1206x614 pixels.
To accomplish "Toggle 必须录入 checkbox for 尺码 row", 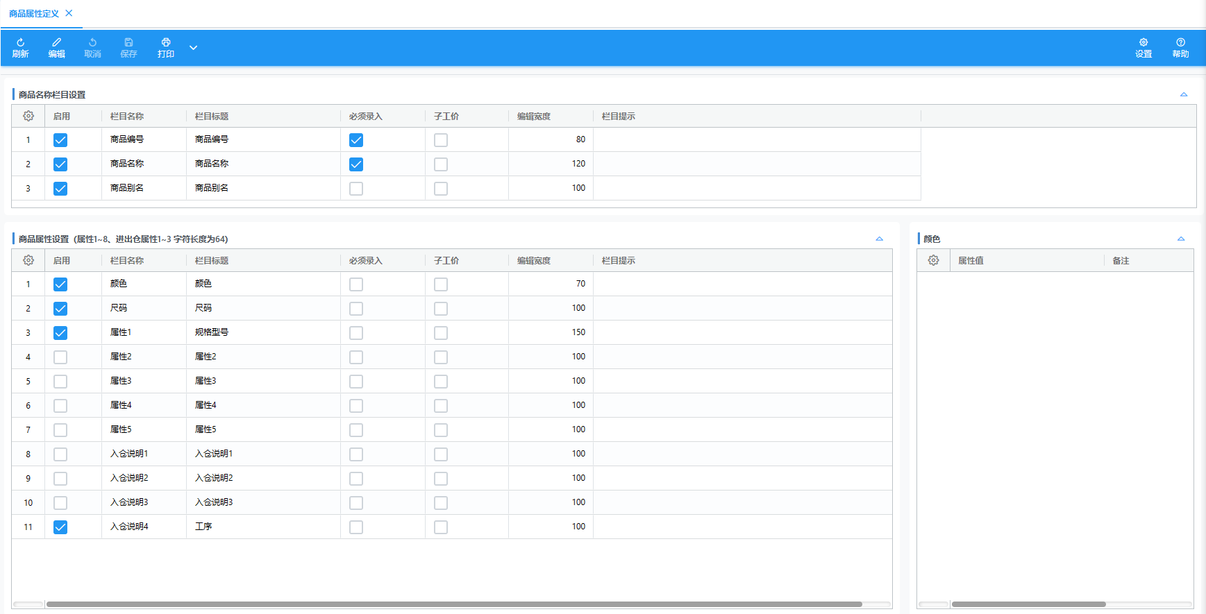I will coord(356,309).
